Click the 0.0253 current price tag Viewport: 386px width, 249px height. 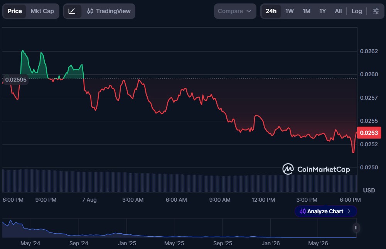(x=369, y=133)
